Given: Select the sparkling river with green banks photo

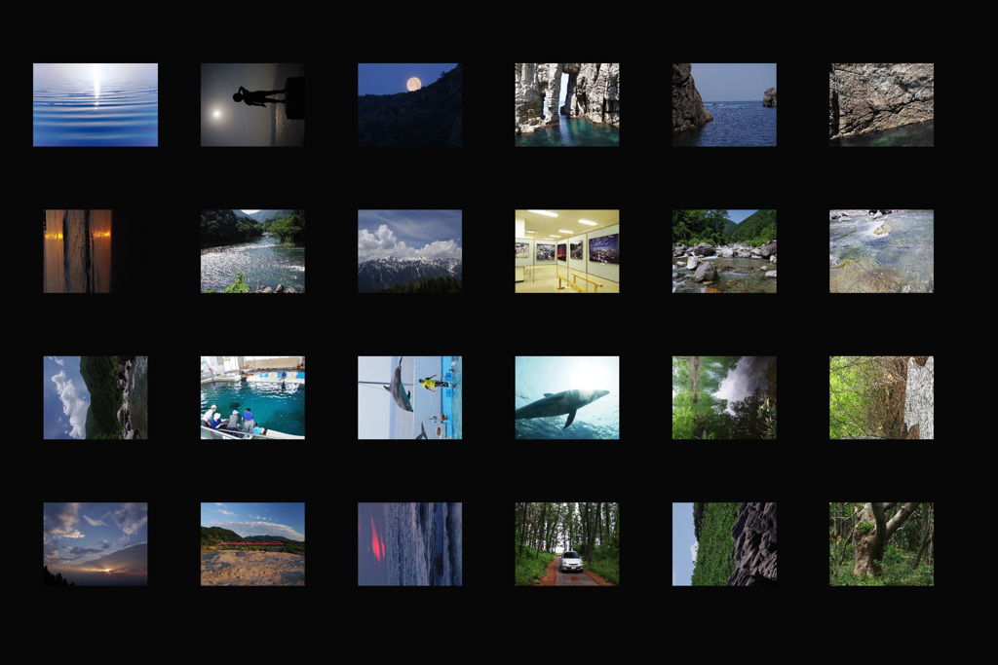Looking at the screenshot, I should click(252, 251).
